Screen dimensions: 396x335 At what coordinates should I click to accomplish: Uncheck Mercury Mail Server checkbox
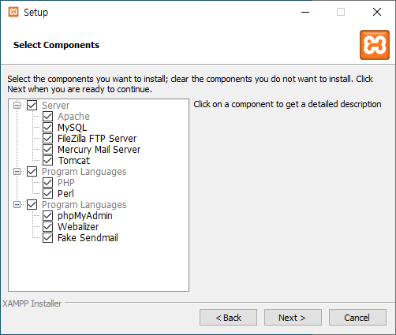(x=47, y=150)
